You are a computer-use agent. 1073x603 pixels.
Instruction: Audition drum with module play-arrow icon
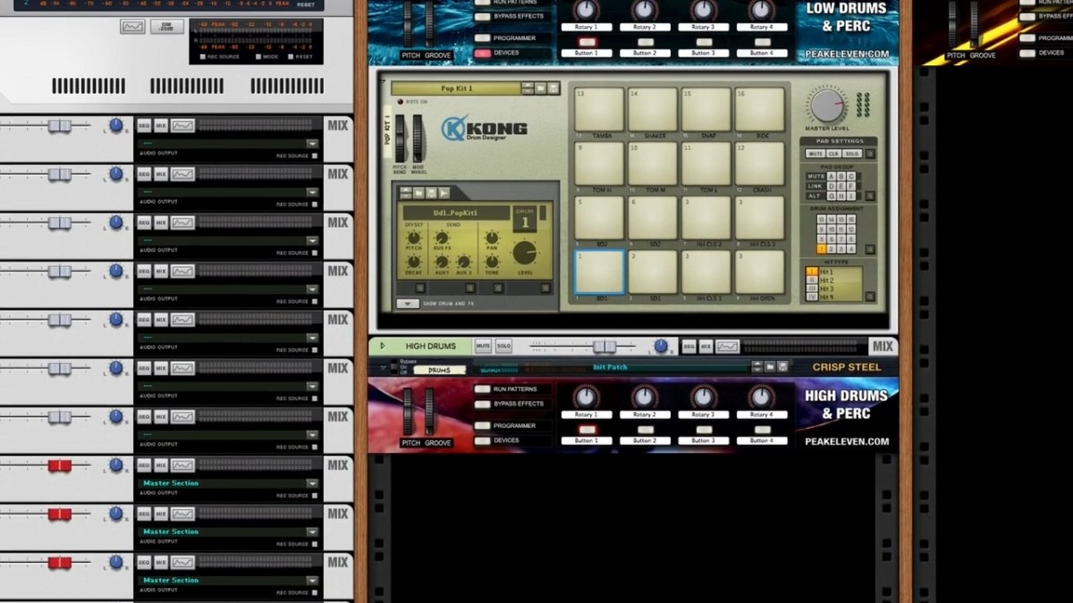click(x=444, y=192)
